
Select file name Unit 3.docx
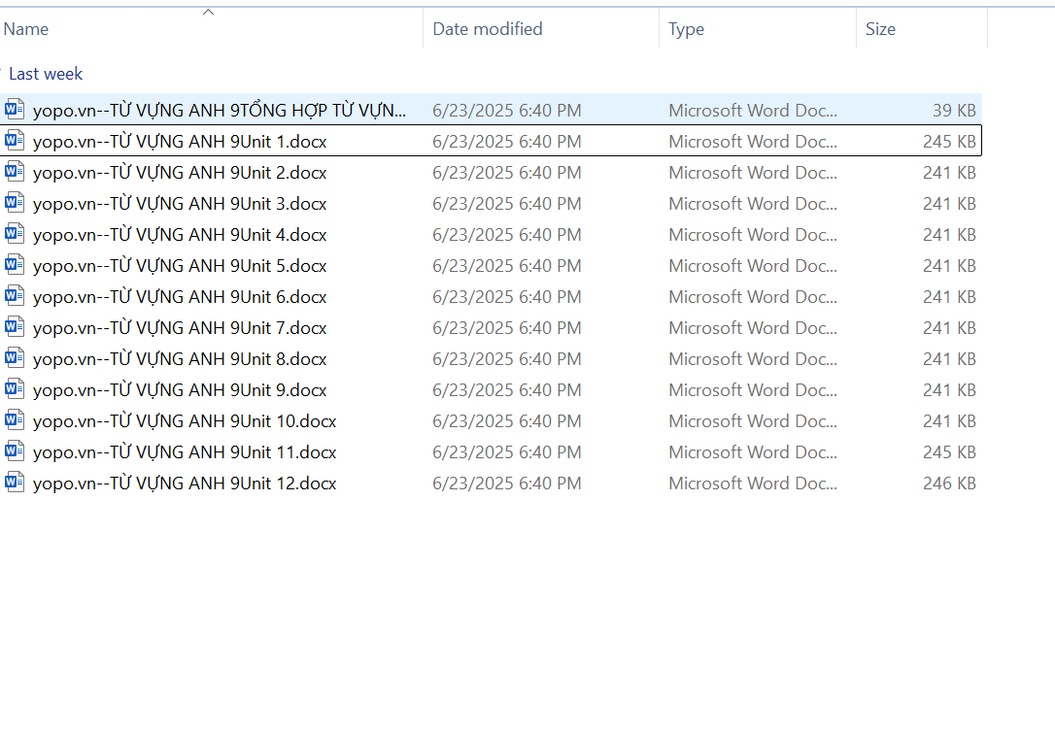click(180, 204)
